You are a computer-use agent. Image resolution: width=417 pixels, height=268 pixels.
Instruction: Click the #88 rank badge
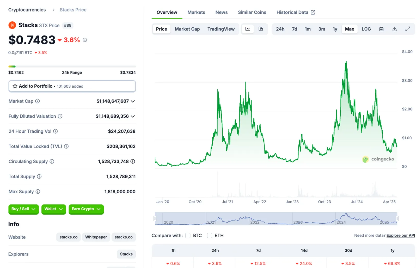click(x=68, y=25)
